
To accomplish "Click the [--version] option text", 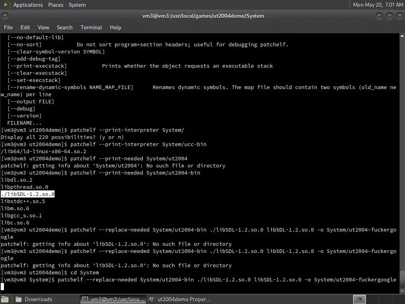I will click(25, 116).
